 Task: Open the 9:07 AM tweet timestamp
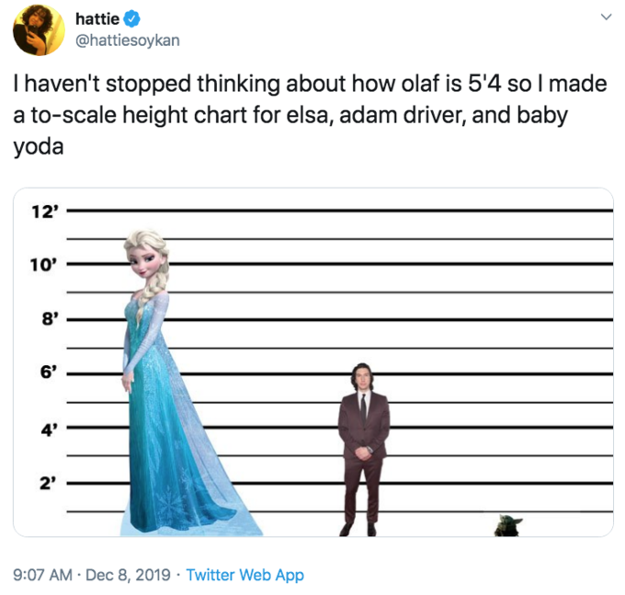[42, 576]
